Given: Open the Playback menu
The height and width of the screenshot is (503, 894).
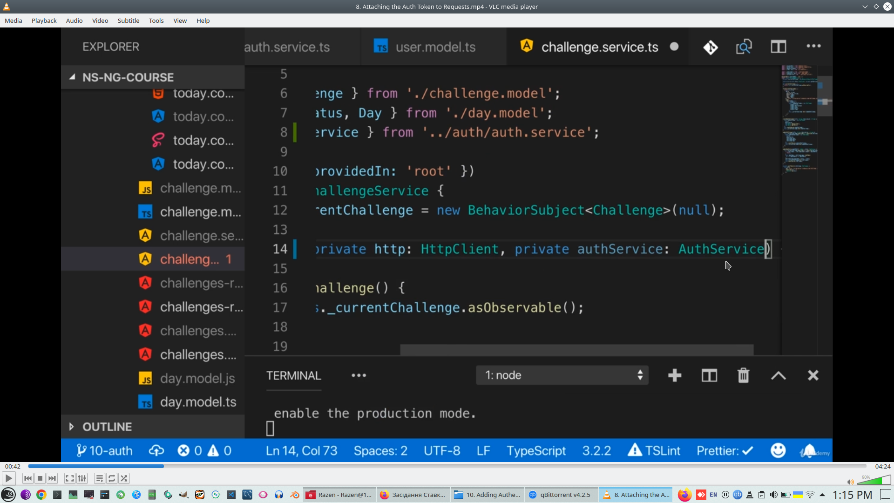Looking at the screenshot, I should pyautogui.click(x=44, y=20).
